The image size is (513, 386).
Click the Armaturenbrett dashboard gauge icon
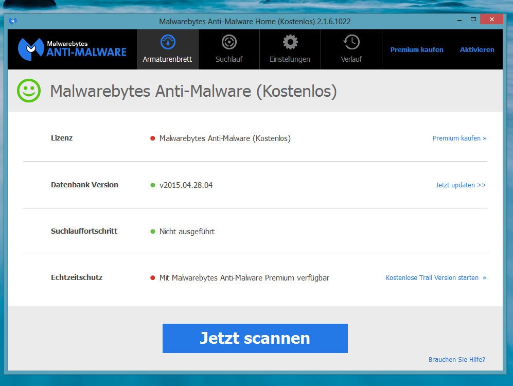pos(168,42)
